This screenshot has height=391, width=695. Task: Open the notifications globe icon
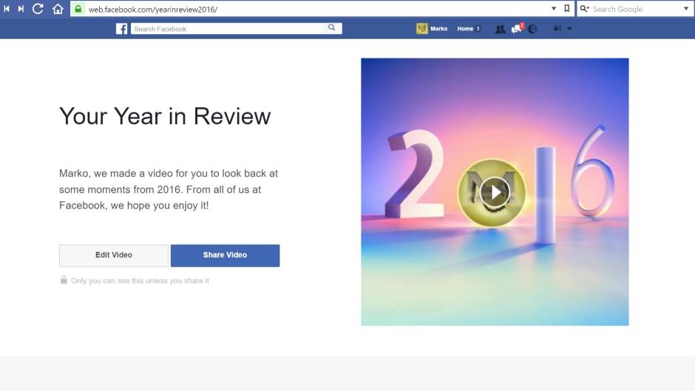click(x=532, y=29)
